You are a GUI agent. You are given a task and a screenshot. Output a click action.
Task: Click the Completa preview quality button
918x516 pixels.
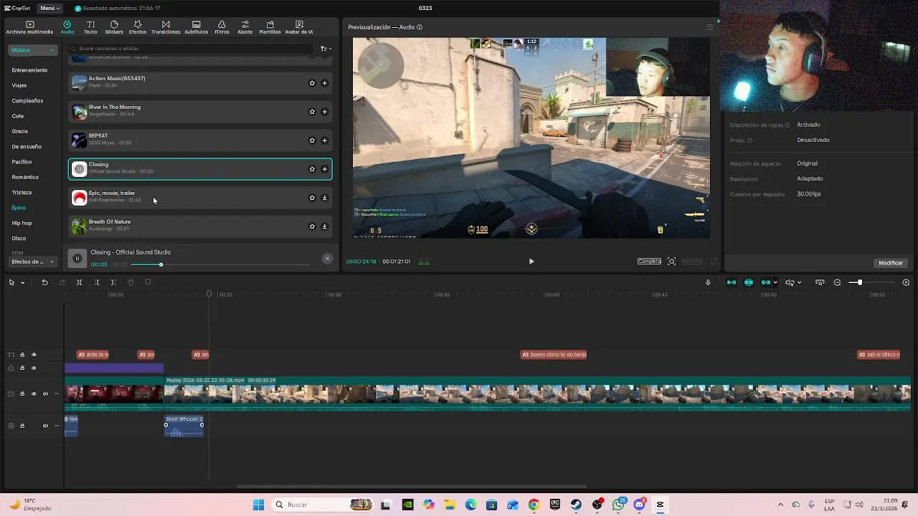click(x=649, y=262)
